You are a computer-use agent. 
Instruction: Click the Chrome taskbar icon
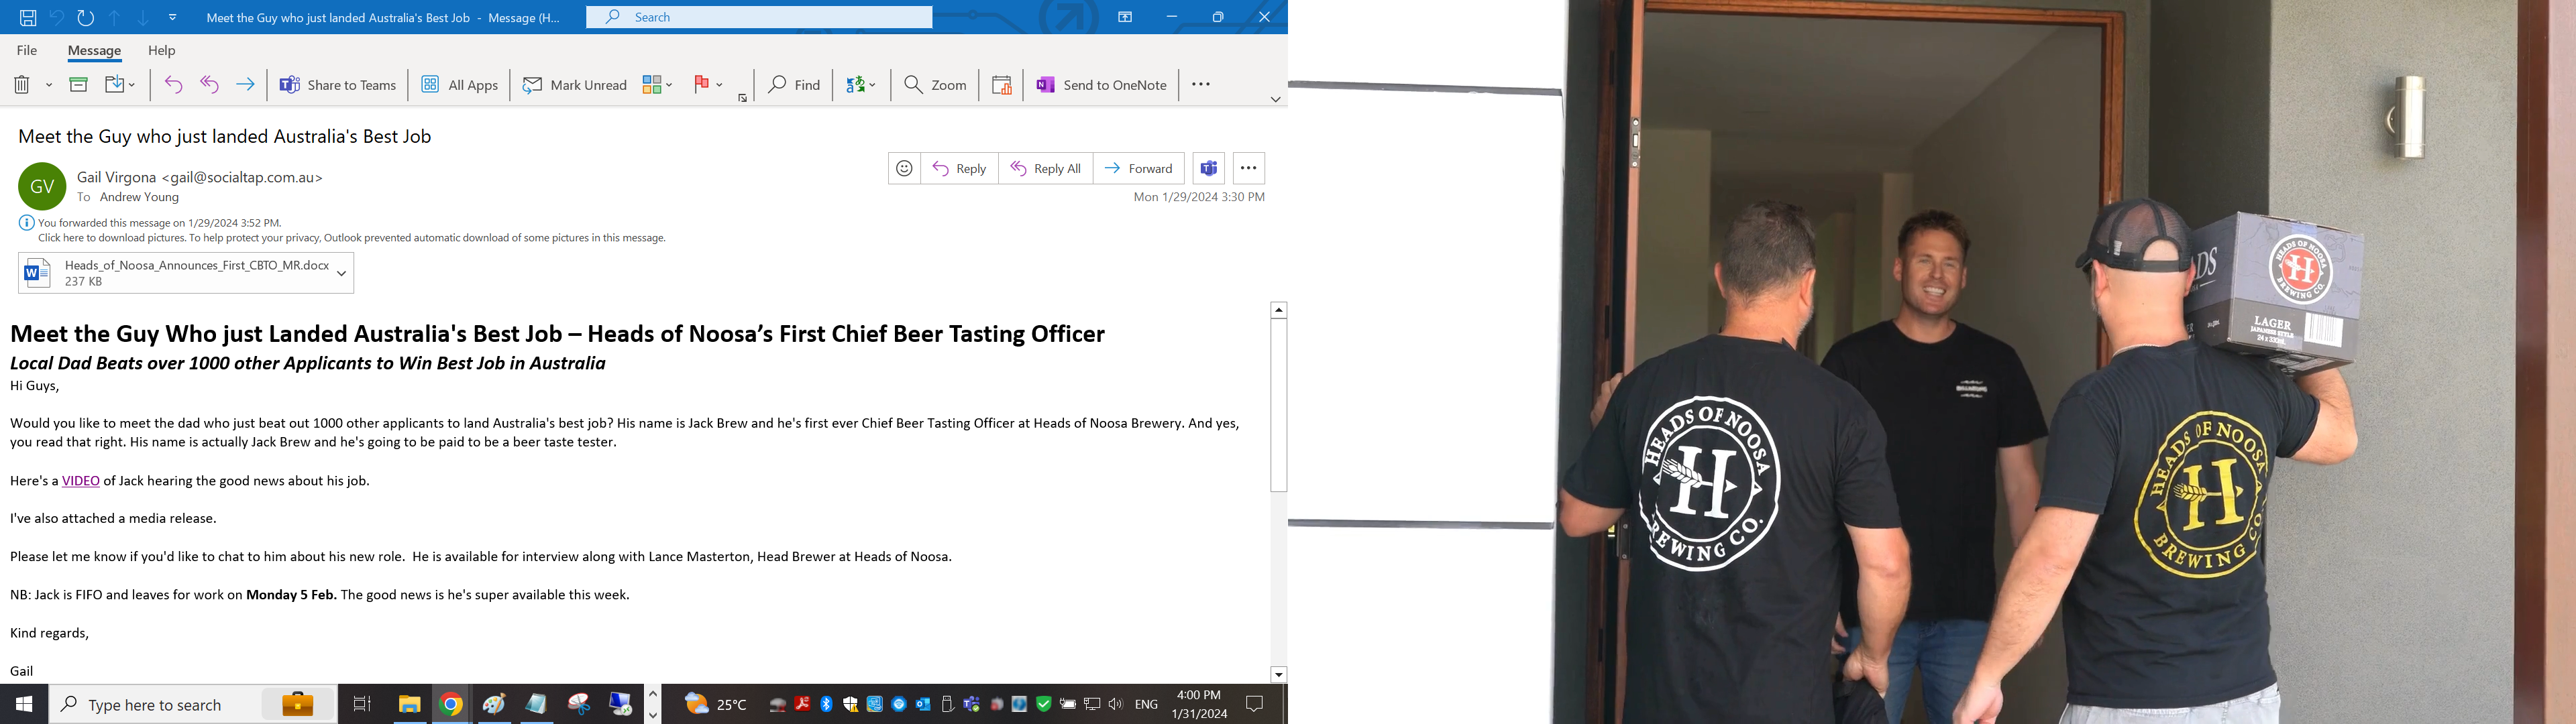(451, 704)
